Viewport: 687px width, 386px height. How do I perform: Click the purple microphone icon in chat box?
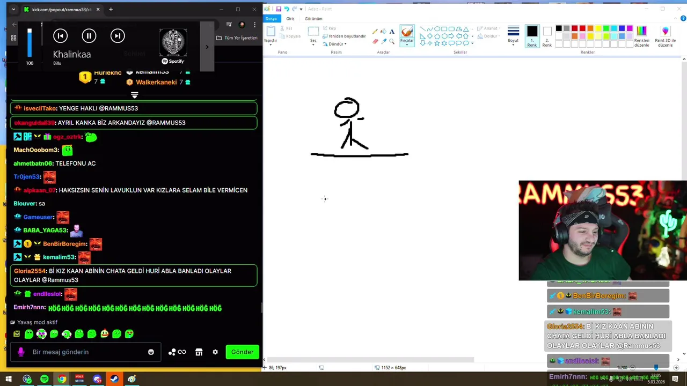click(21, 352)
